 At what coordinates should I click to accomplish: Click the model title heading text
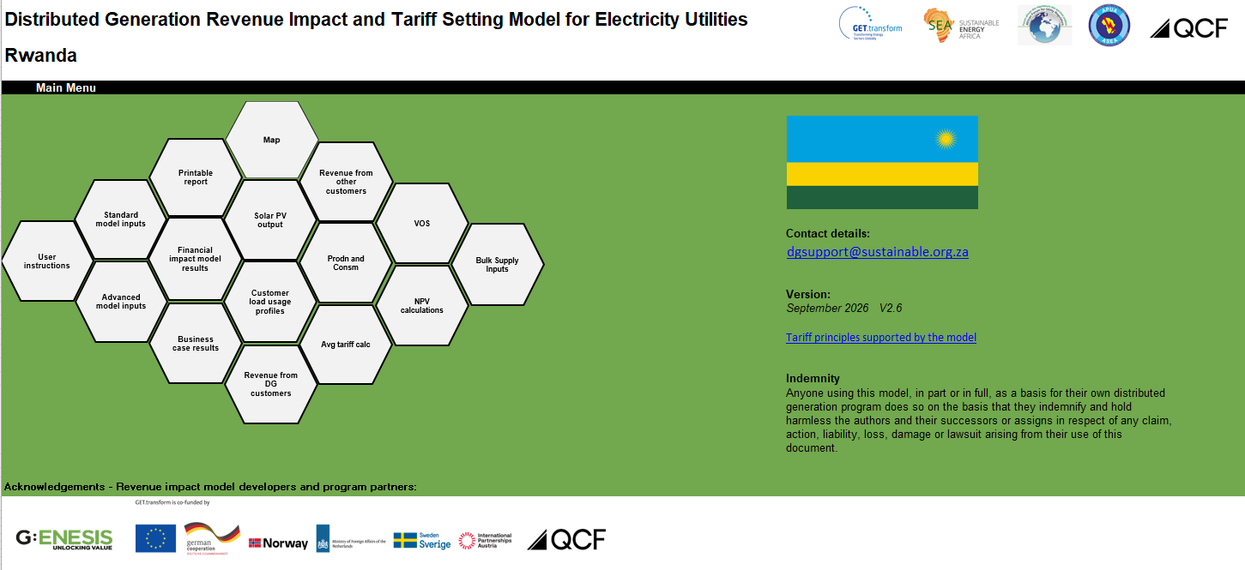[x=376, y=19]
